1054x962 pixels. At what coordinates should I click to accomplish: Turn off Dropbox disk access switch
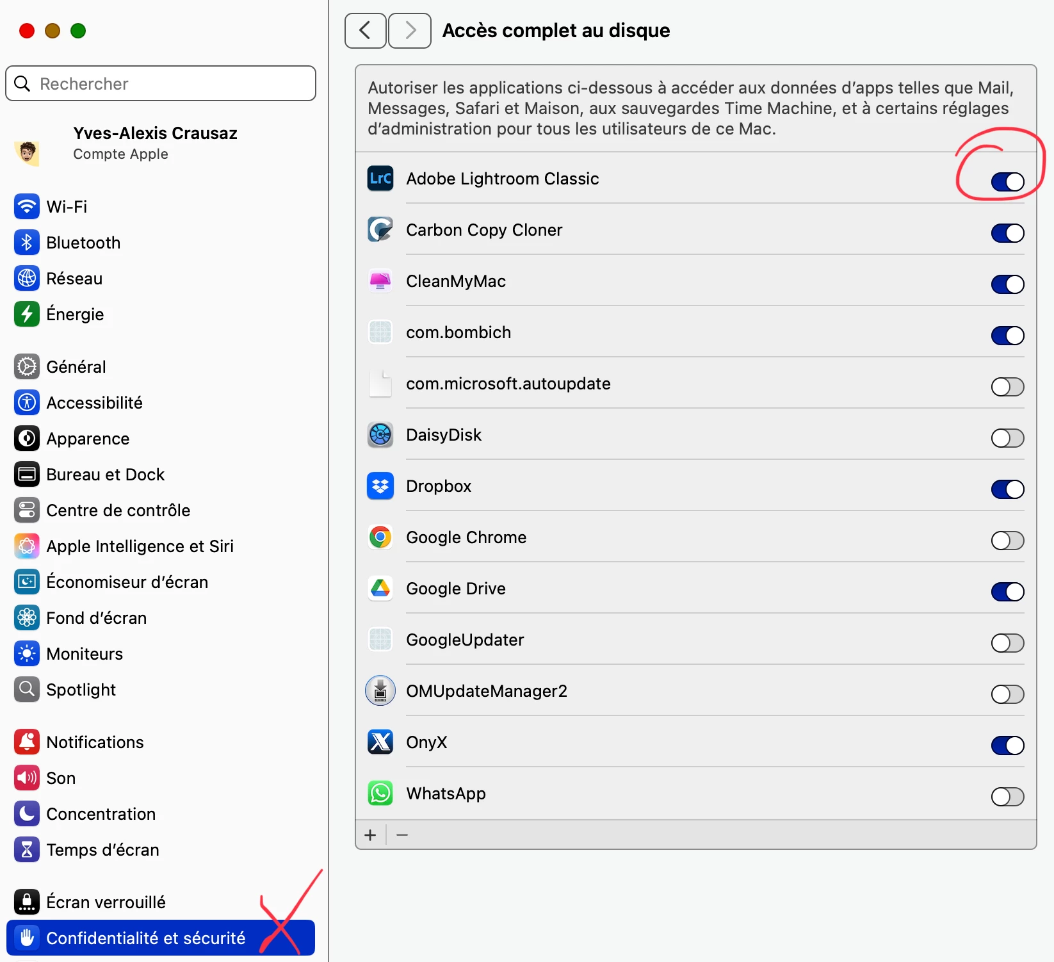click(x=1008, y=489)
